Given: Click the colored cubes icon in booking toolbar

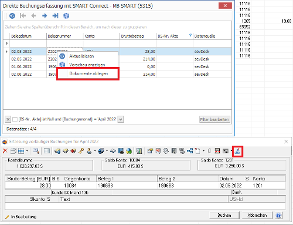Looking at the screenshot, I should pos(129,151).
